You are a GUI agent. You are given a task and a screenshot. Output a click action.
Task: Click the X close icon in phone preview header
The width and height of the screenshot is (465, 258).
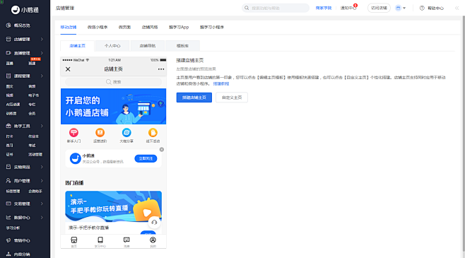(x=68, y=69)
